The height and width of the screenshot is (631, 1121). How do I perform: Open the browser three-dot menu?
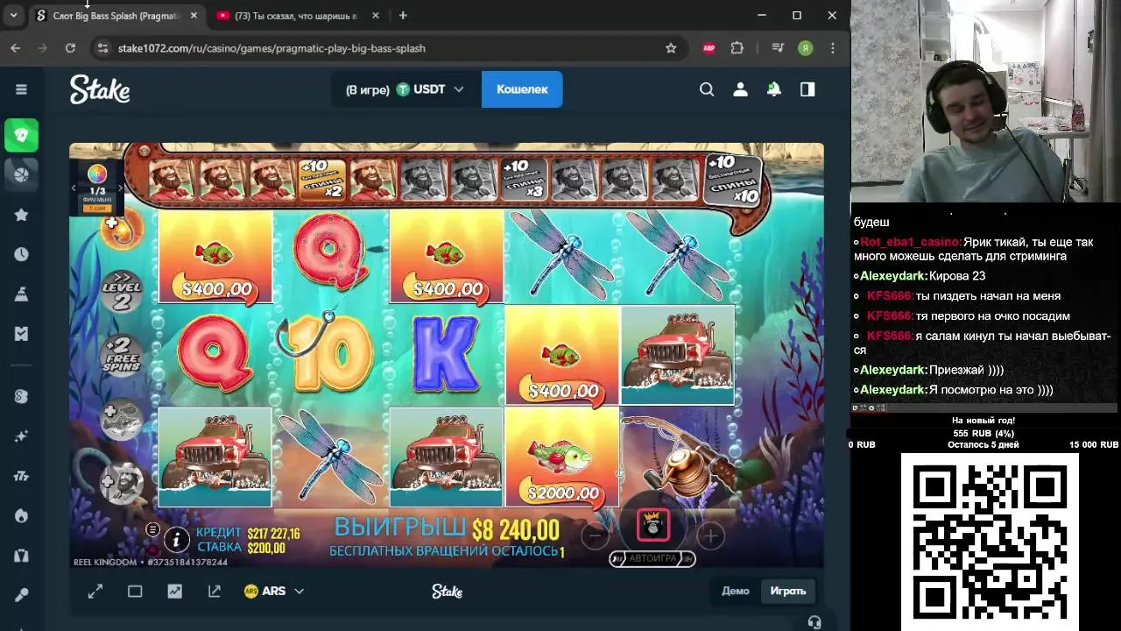[x=833, y=48]
